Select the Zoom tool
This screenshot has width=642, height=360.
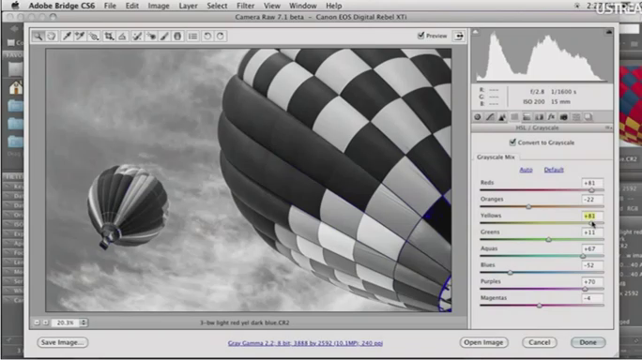[x=38, y=36]
